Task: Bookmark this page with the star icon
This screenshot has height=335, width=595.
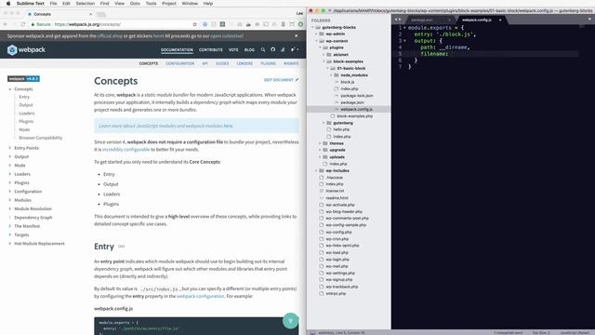Action: click(x=194, y=24)
